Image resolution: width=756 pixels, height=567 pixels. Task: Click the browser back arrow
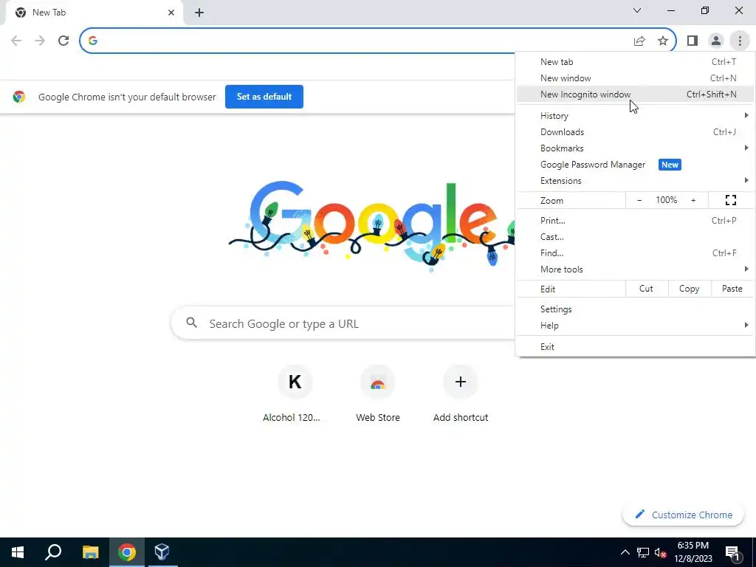(16, 41)
